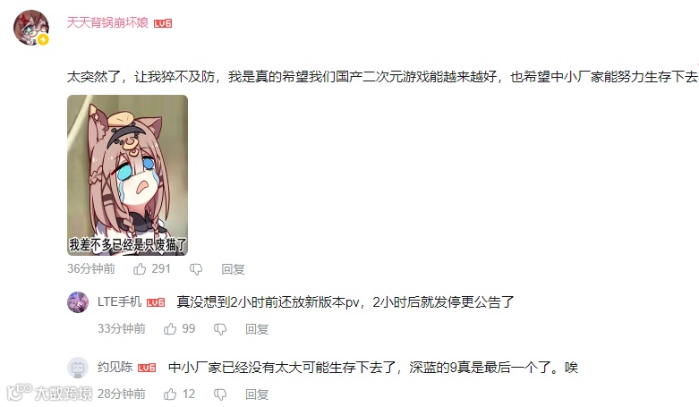Reply to the main comment
The width and height of the screenshot is (699, 407).
(x=233, y=269)
